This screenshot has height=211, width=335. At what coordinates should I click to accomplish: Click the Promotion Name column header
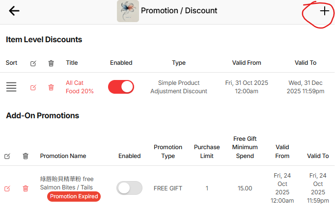pyautogui.click(x=63, y=156)
